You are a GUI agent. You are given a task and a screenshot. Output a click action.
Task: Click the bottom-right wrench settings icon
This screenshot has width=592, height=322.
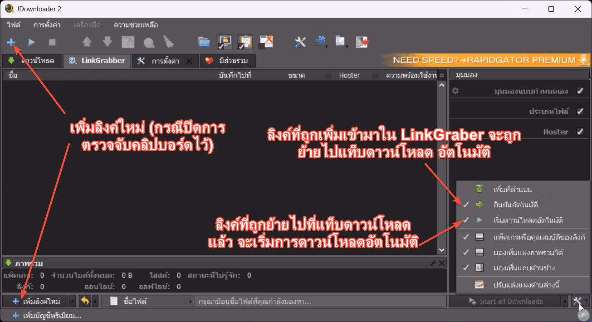point(577,301)
